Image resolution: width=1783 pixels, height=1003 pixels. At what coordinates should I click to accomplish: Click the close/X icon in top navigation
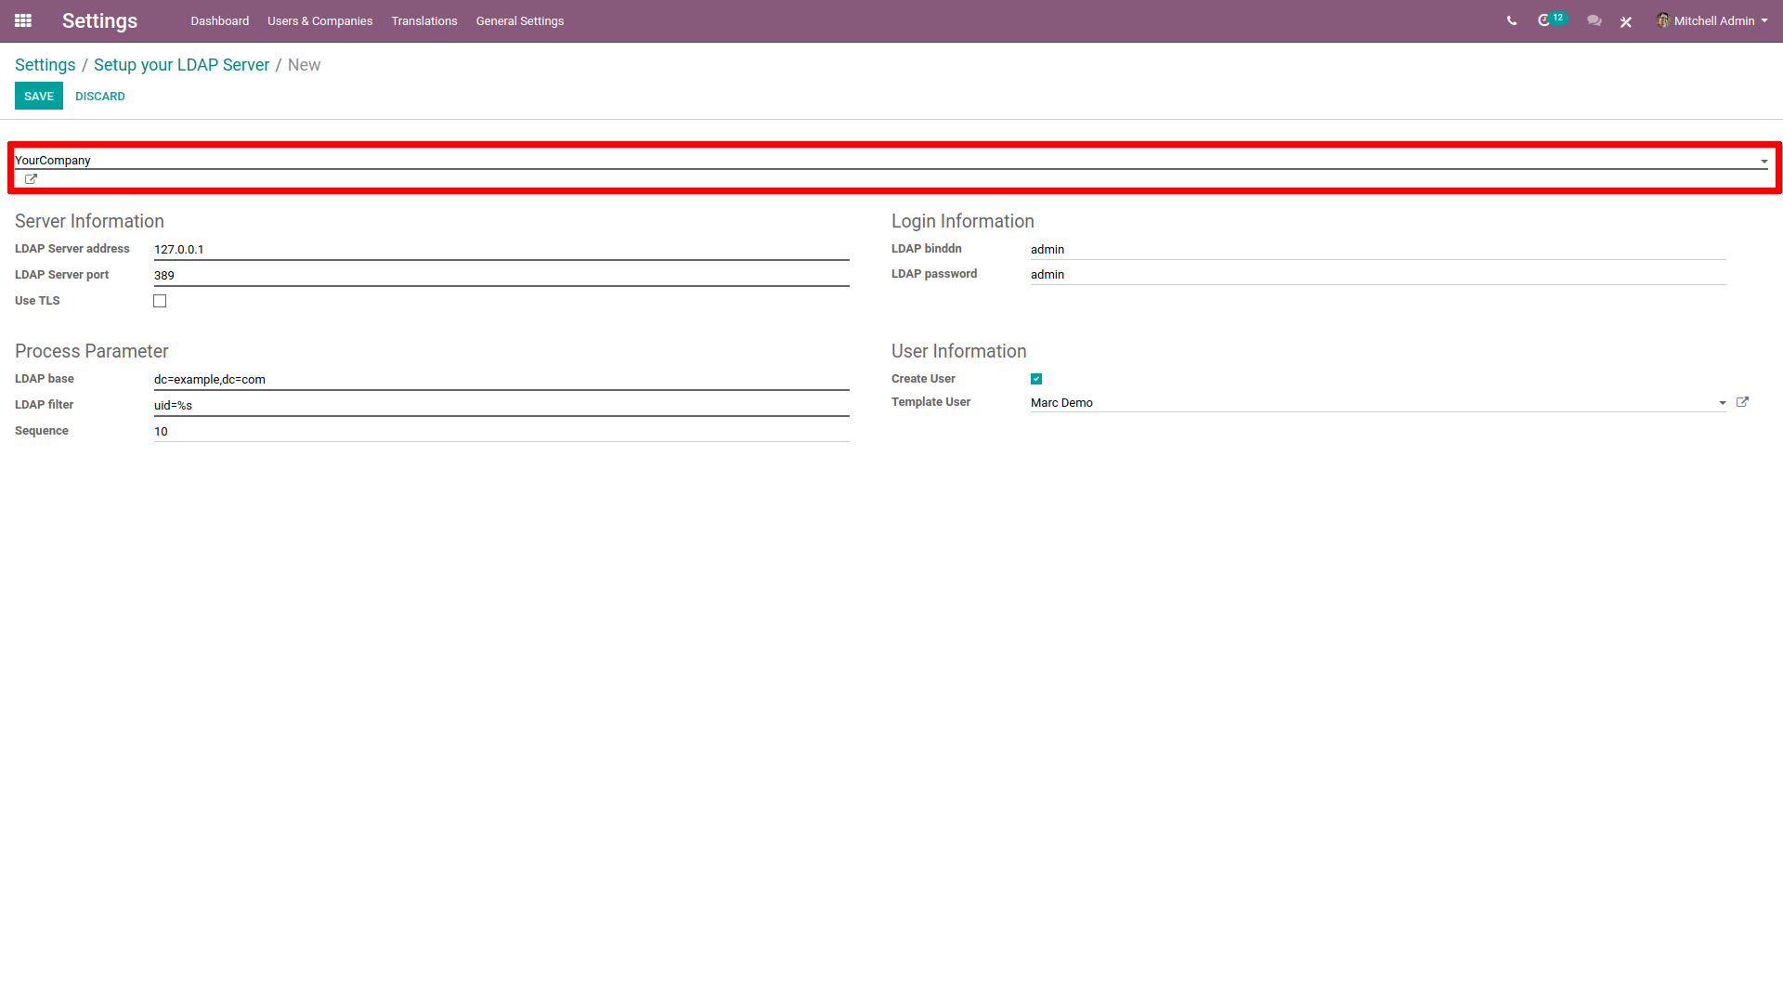(x=1626, y=20)
